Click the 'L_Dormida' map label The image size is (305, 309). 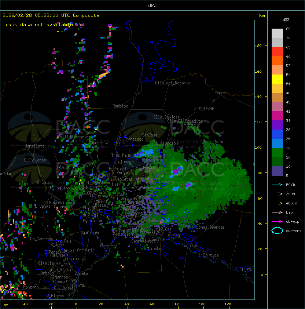209,255
